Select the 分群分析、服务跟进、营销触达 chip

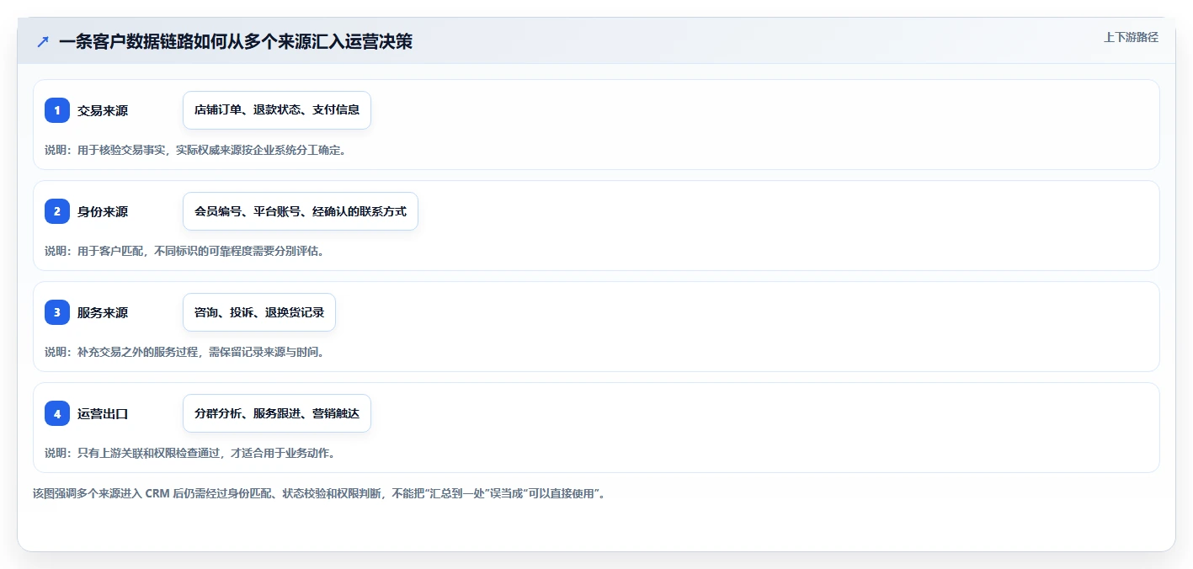[277, 413]
